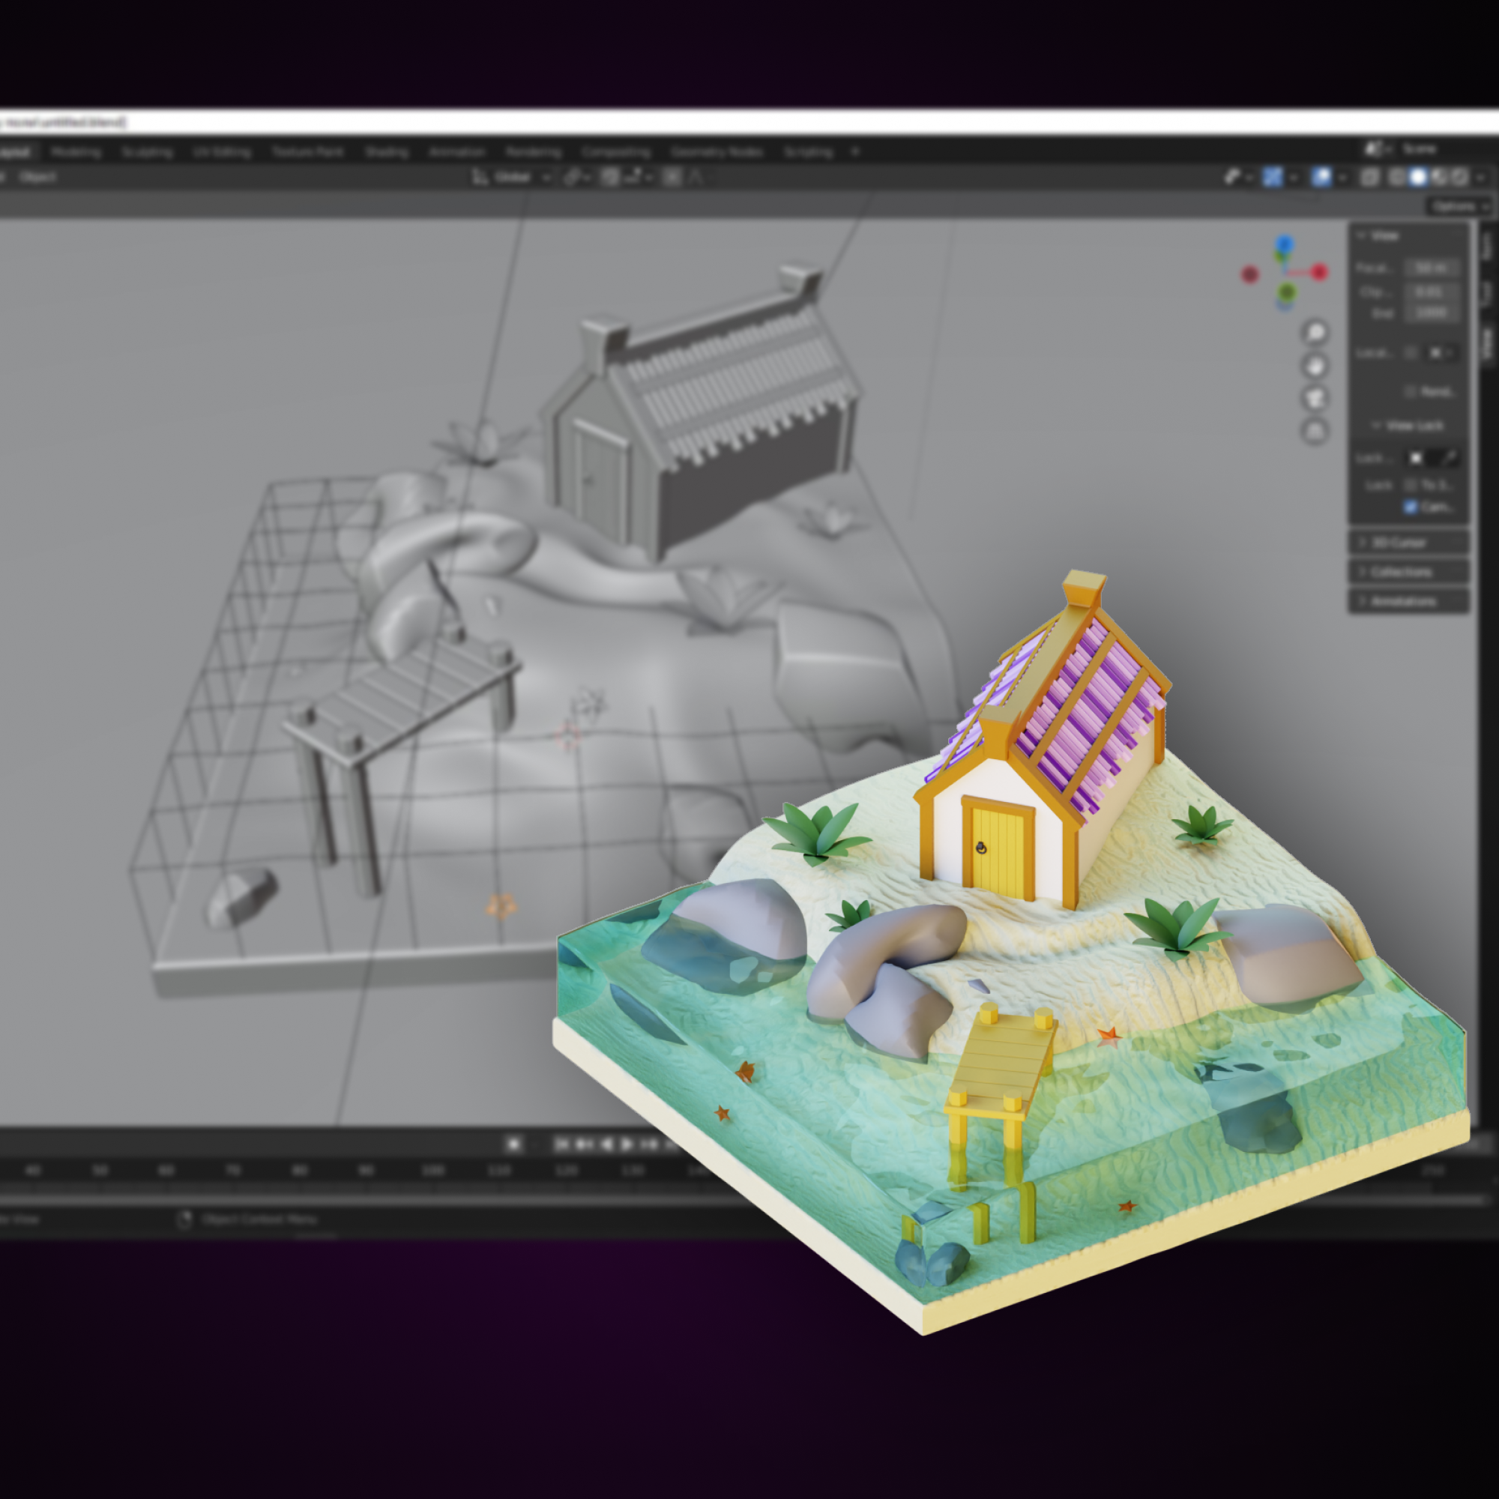Toggle X-ray icon in header
The height and width of the screenshot is (1499, 1499).
pyautogui.click(x=1370, y=177)
